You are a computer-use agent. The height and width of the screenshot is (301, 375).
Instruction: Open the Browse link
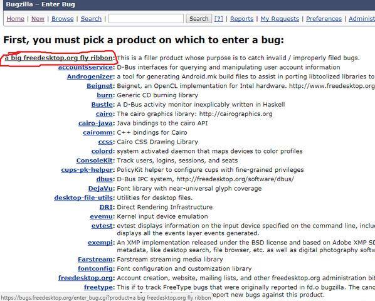click(63, 19)
